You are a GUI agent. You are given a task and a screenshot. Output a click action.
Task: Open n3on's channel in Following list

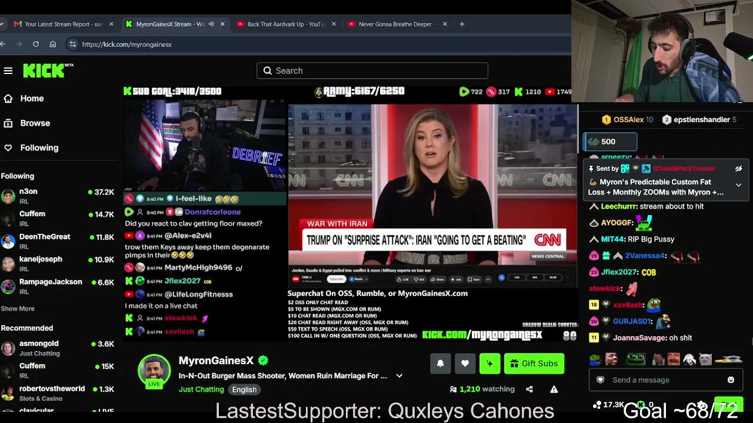[58, 196]
